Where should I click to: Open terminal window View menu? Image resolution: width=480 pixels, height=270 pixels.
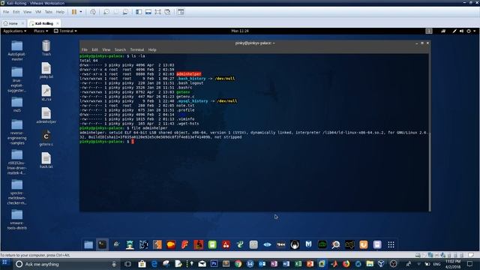pos(106,49)
